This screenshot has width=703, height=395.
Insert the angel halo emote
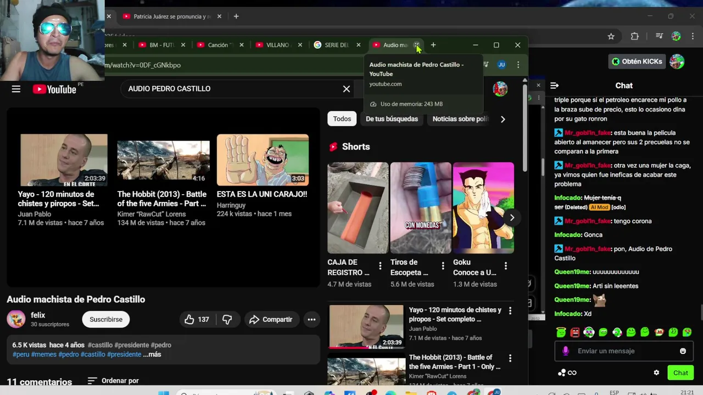pyautogui.click(x=561, y=332)
